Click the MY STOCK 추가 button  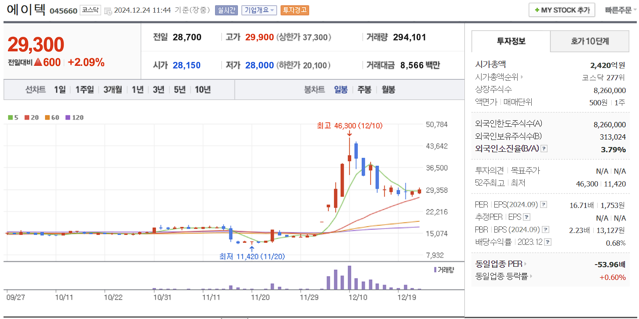(562, 10)
